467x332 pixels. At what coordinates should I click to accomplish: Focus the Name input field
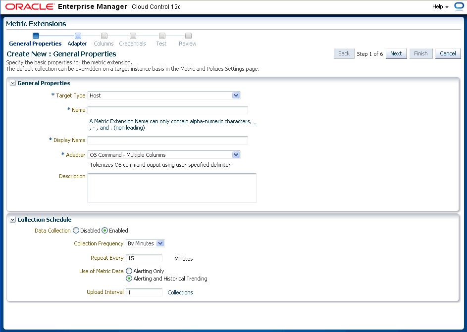point(168,110)
